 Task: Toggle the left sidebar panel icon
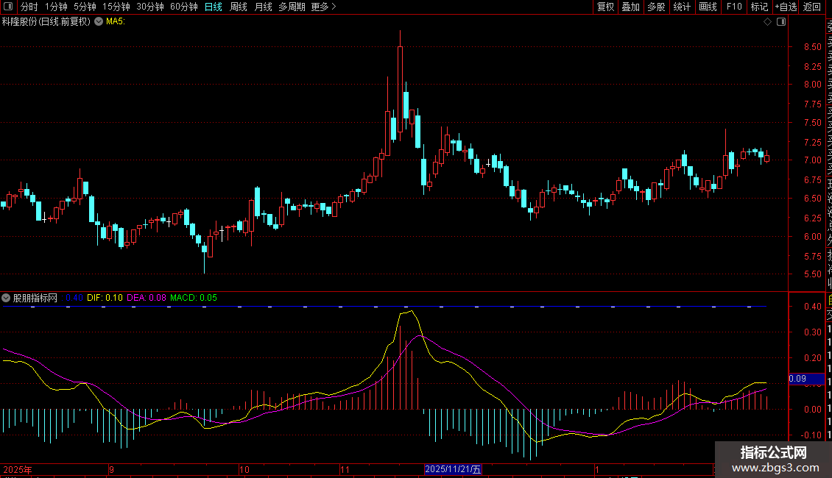point(8,7)
